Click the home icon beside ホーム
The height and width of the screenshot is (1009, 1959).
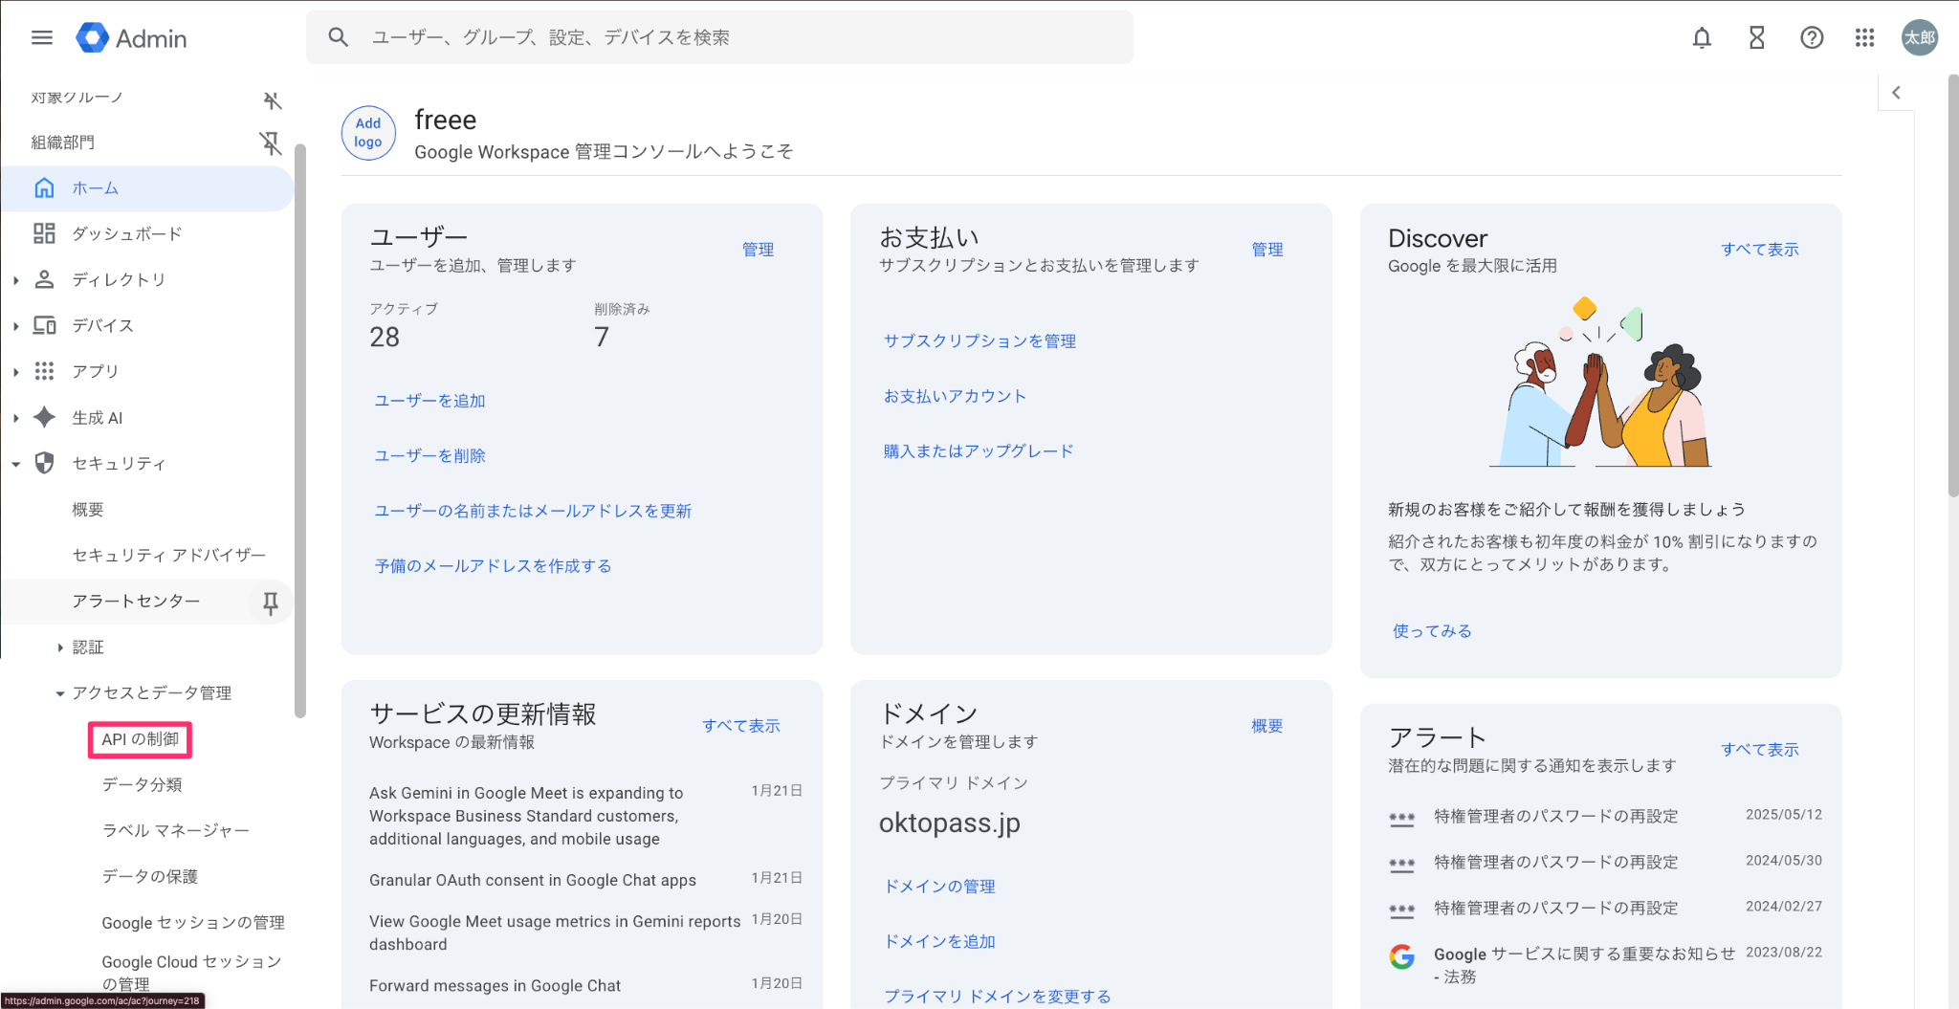pos(44,188)
